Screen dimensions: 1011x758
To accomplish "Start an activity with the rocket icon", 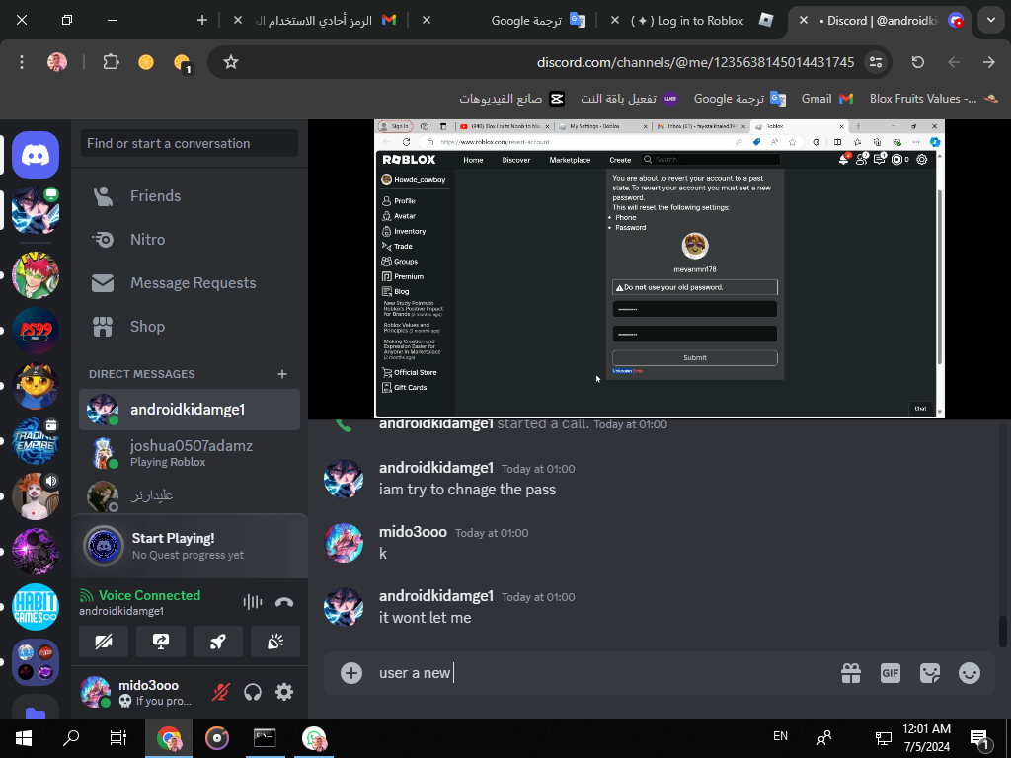I will tap(218, 642).
